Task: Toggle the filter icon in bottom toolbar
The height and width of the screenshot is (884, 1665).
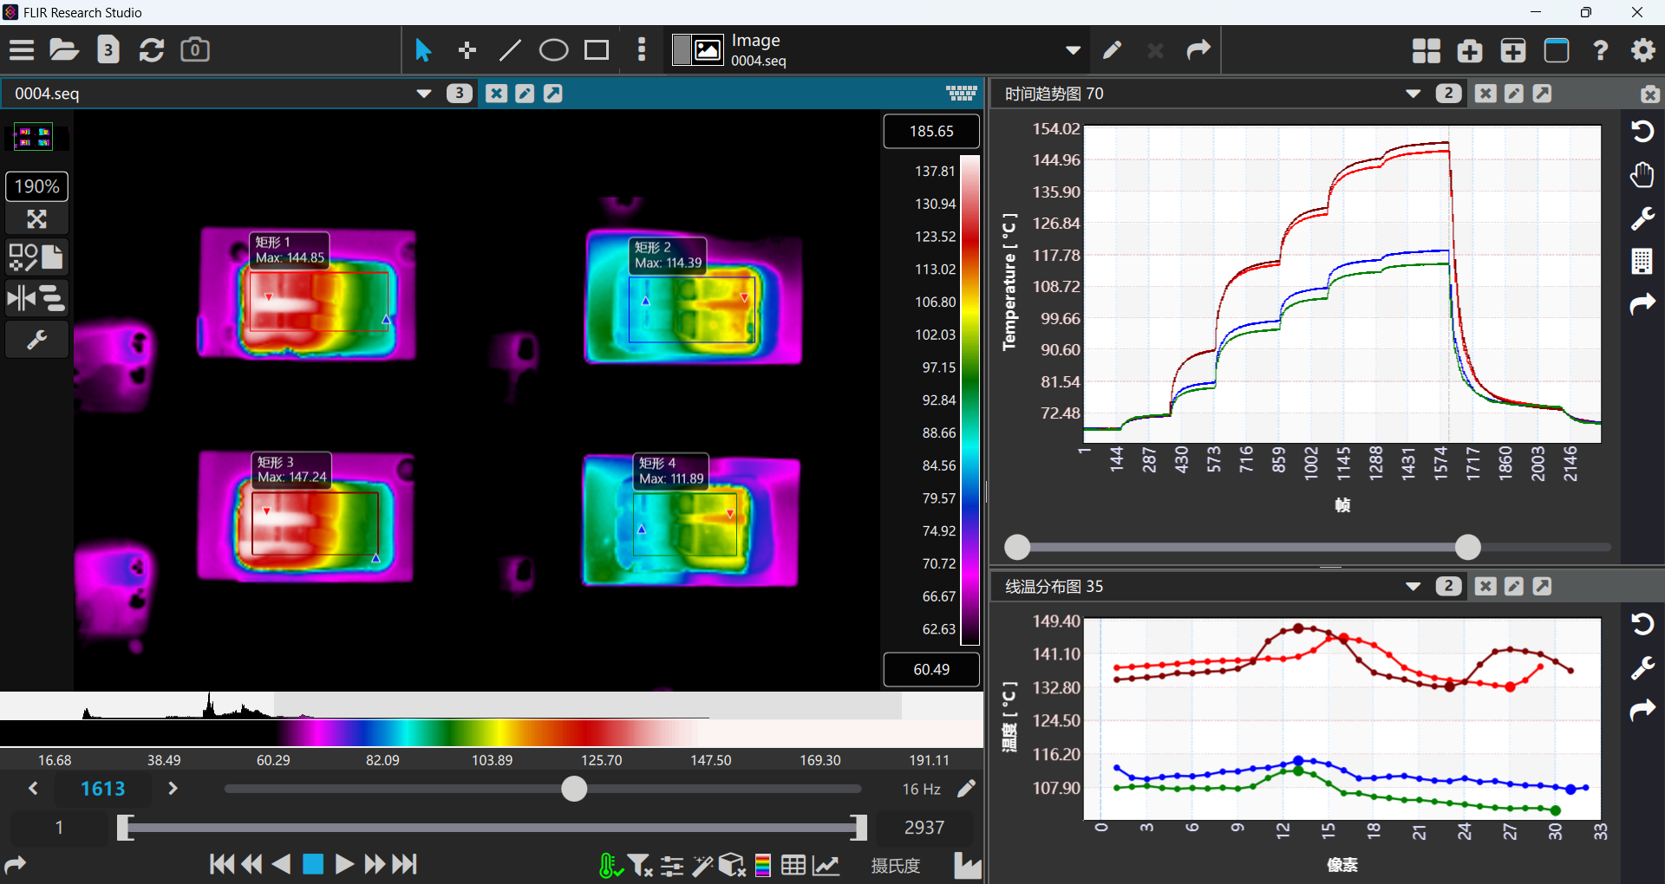Action: tap(640, 865)
